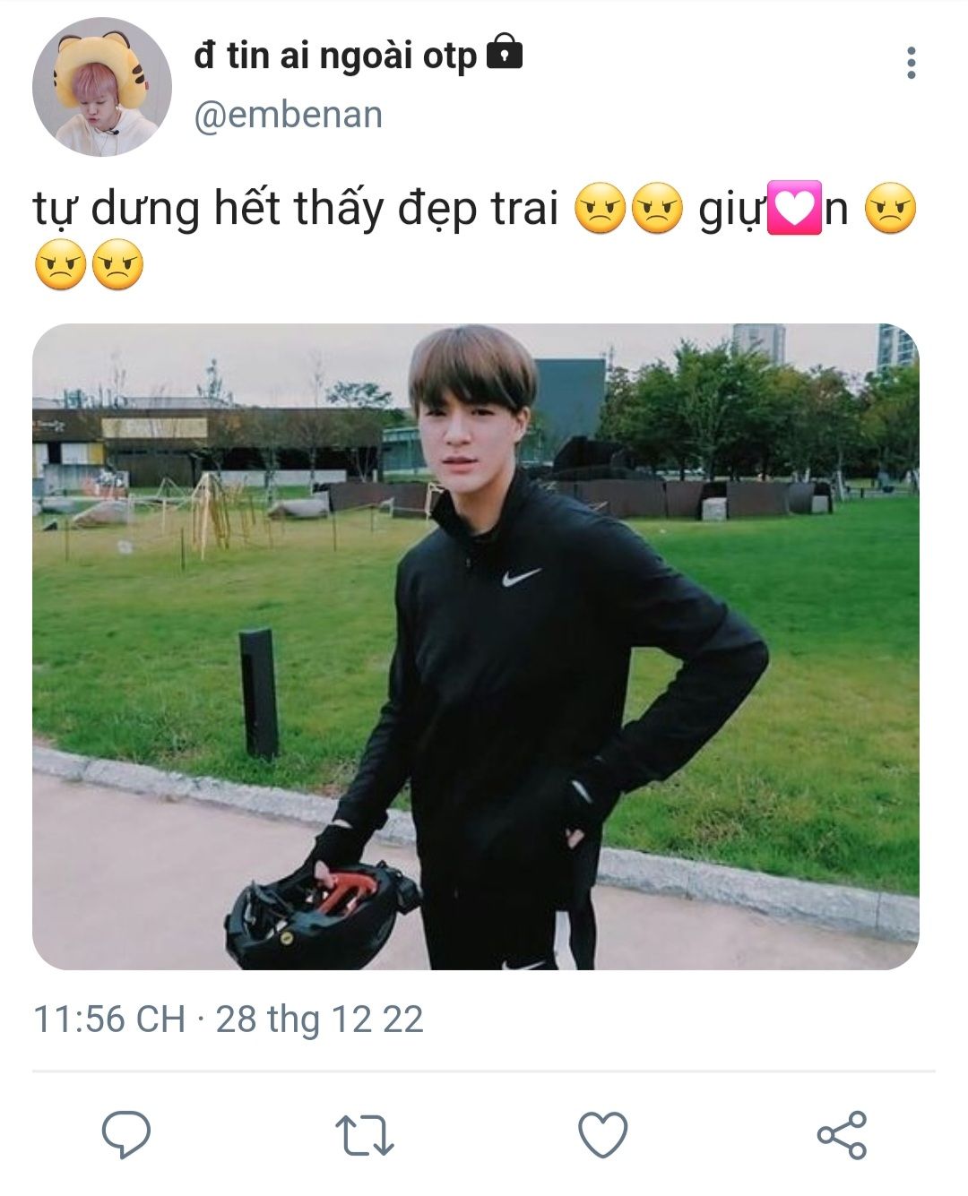
Task: Click the bike helmet in the photo
Action: pos(320,916)
